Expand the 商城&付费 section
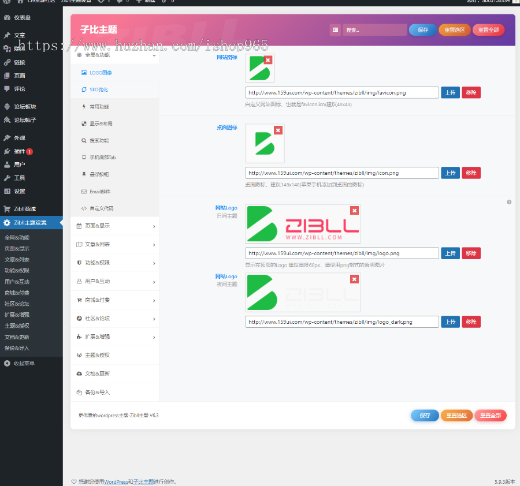This screenshot has width=520, height=486. (115, 300)
